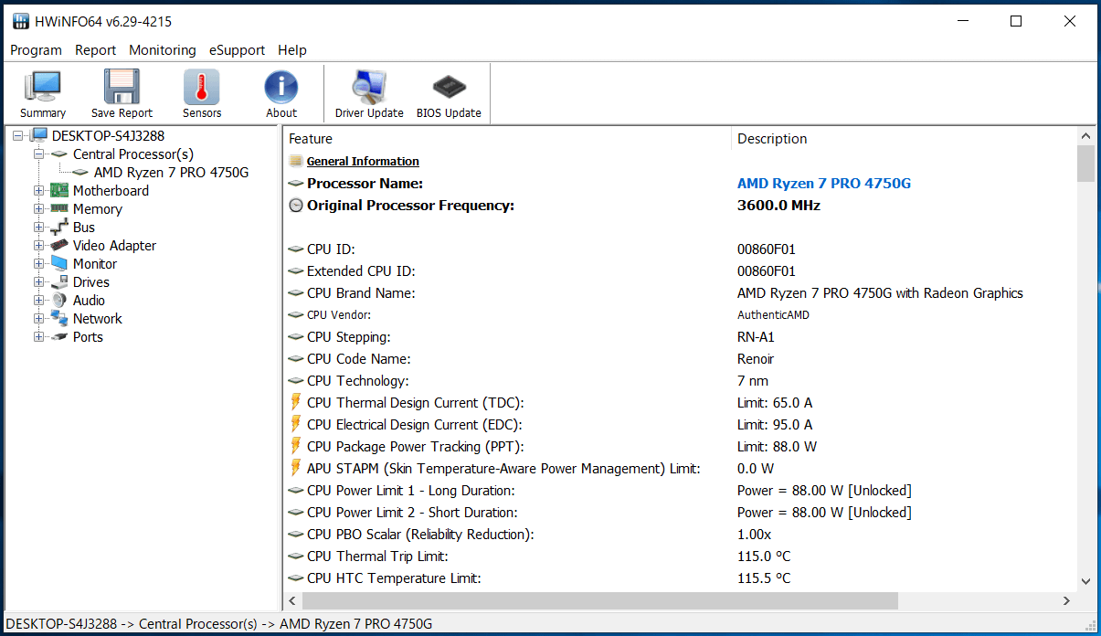1101x636 pixels.
Task: Click the horizontal scrollbar left arrow
Action: coord(293,600)
